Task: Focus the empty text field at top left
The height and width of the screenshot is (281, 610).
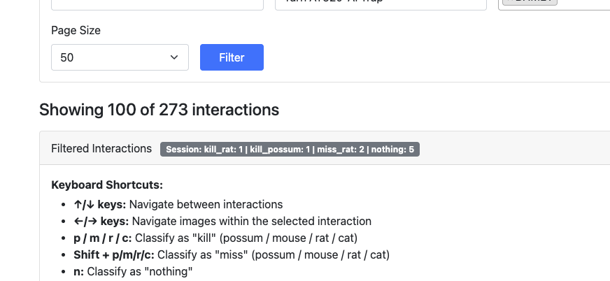Action: coord(157,4)
